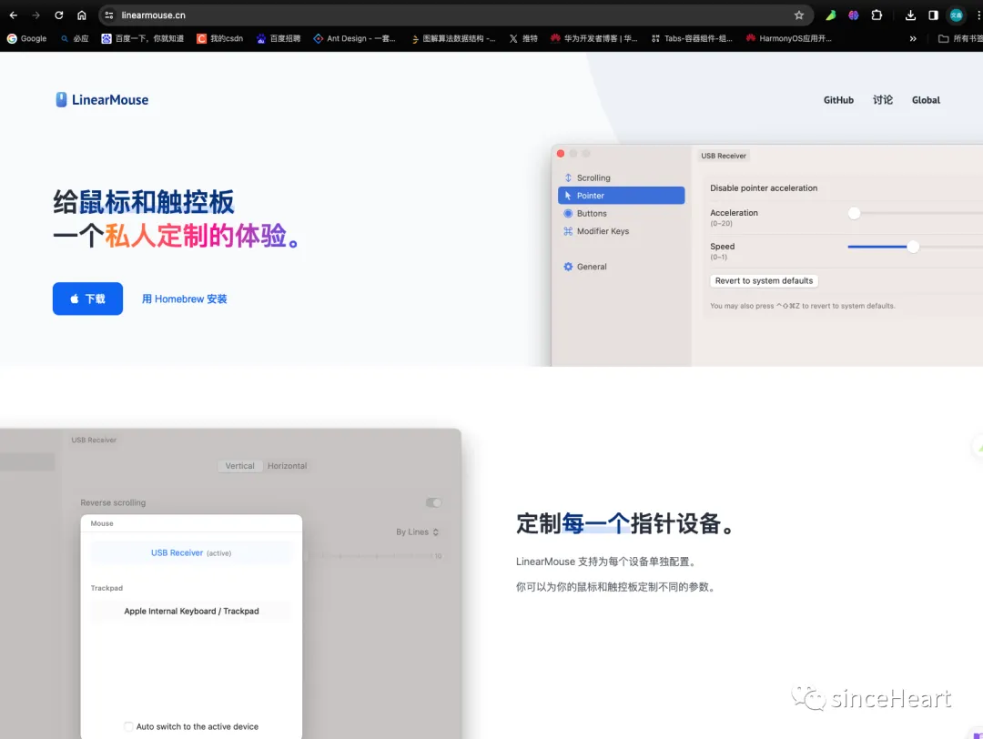Click the LinearMouse logo icon
This screenshot has width=983, height=739.
[61, 100]
